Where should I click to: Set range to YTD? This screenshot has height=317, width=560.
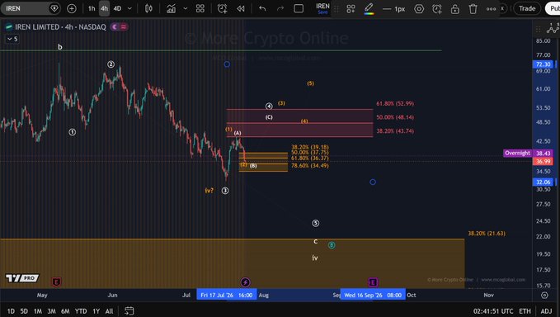click(x=81, y=311)
